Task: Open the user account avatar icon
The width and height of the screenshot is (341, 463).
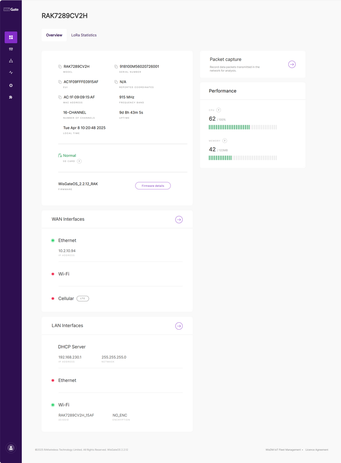Action: click(x=11, y=448)
